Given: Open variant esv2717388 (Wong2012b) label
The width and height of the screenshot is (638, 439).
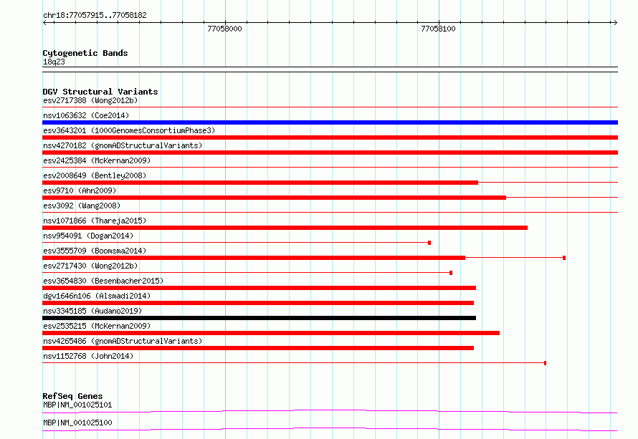Looking at the screenshot, I should pyautogui.click(x=90, y=100).
